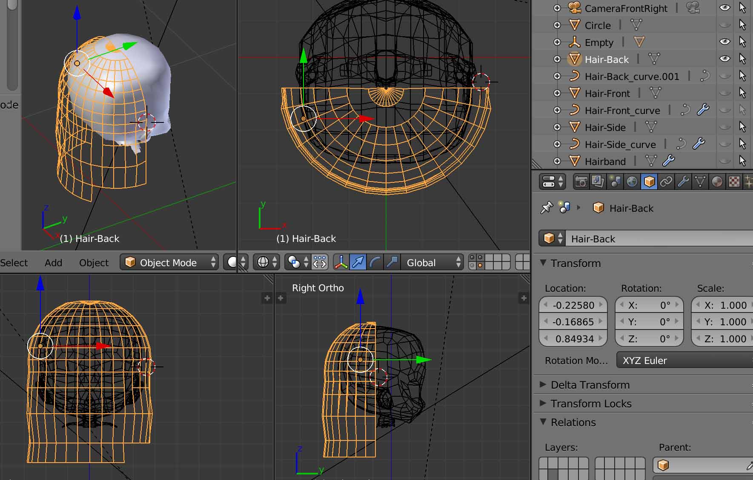Enable the rotate manipulator arc icon
This screenshot has height=480, width=753.
(x=375, y=262)
